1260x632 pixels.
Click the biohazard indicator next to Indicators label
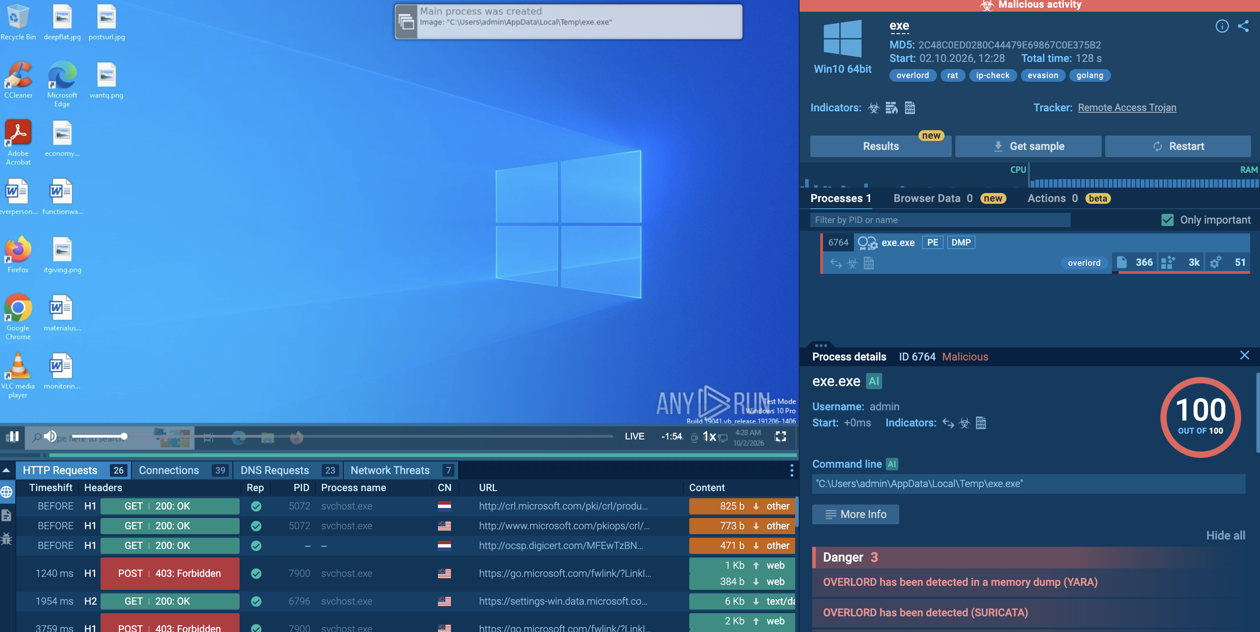tap(874, 108)
